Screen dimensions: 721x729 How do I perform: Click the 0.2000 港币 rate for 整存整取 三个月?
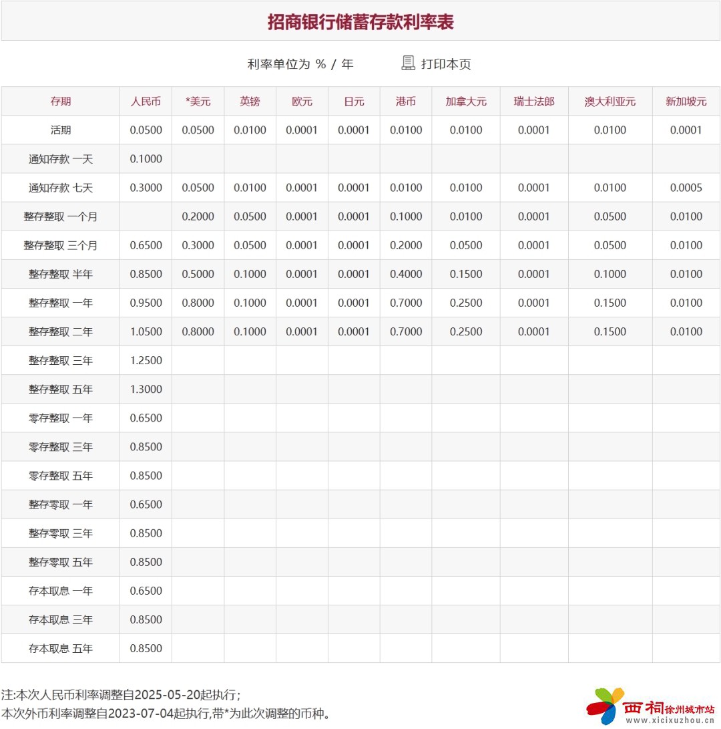406,245
